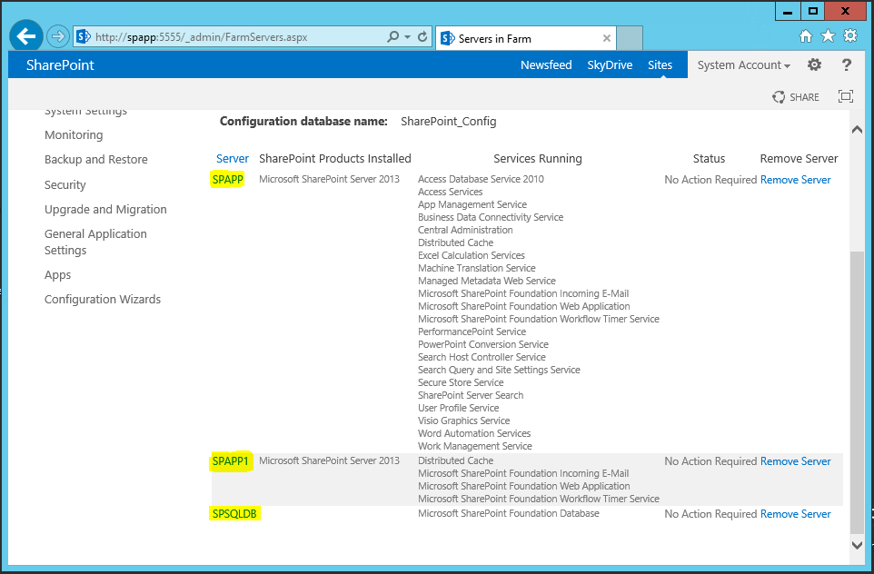
Task: Toggle focus on content icon
Action: (846, 96)
